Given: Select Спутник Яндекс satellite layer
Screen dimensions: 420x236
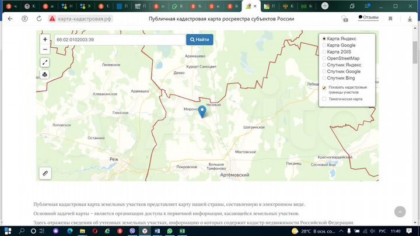Looking at the screenshot, I should pos(324,65).
